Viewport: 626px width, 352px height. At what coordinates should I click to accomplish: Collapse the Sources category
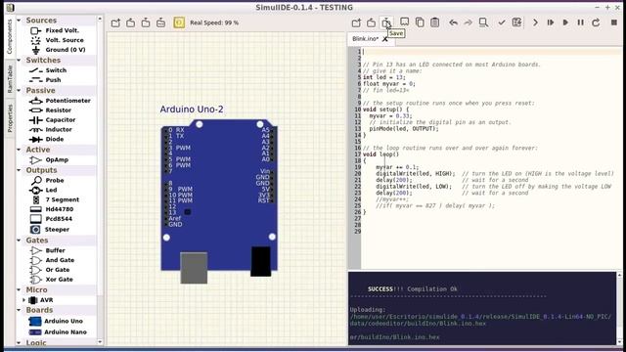pyautogui.click(x=19, y=20)
